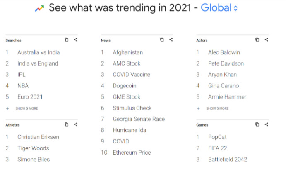Image resolution: width=286 pixels, height=169 pixels.
Task: Share the Athletes list
Action: (76, 124)
